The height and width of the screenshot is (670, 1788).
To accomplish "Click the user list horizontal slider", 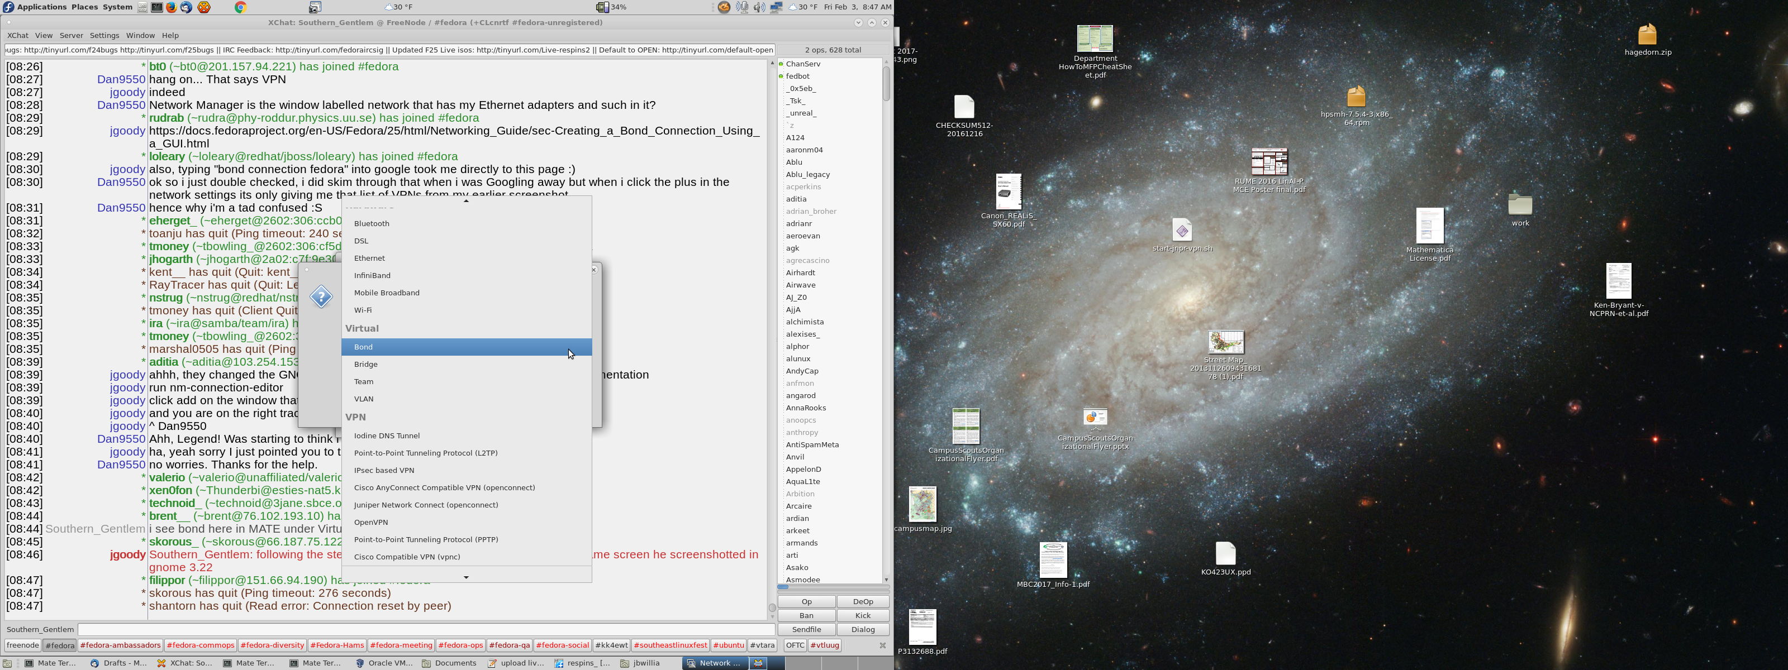I will 832,587.
